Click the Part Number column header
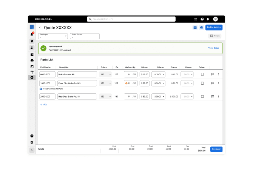The width and height of the screenshot is (253, 170). tap(45, 67)
